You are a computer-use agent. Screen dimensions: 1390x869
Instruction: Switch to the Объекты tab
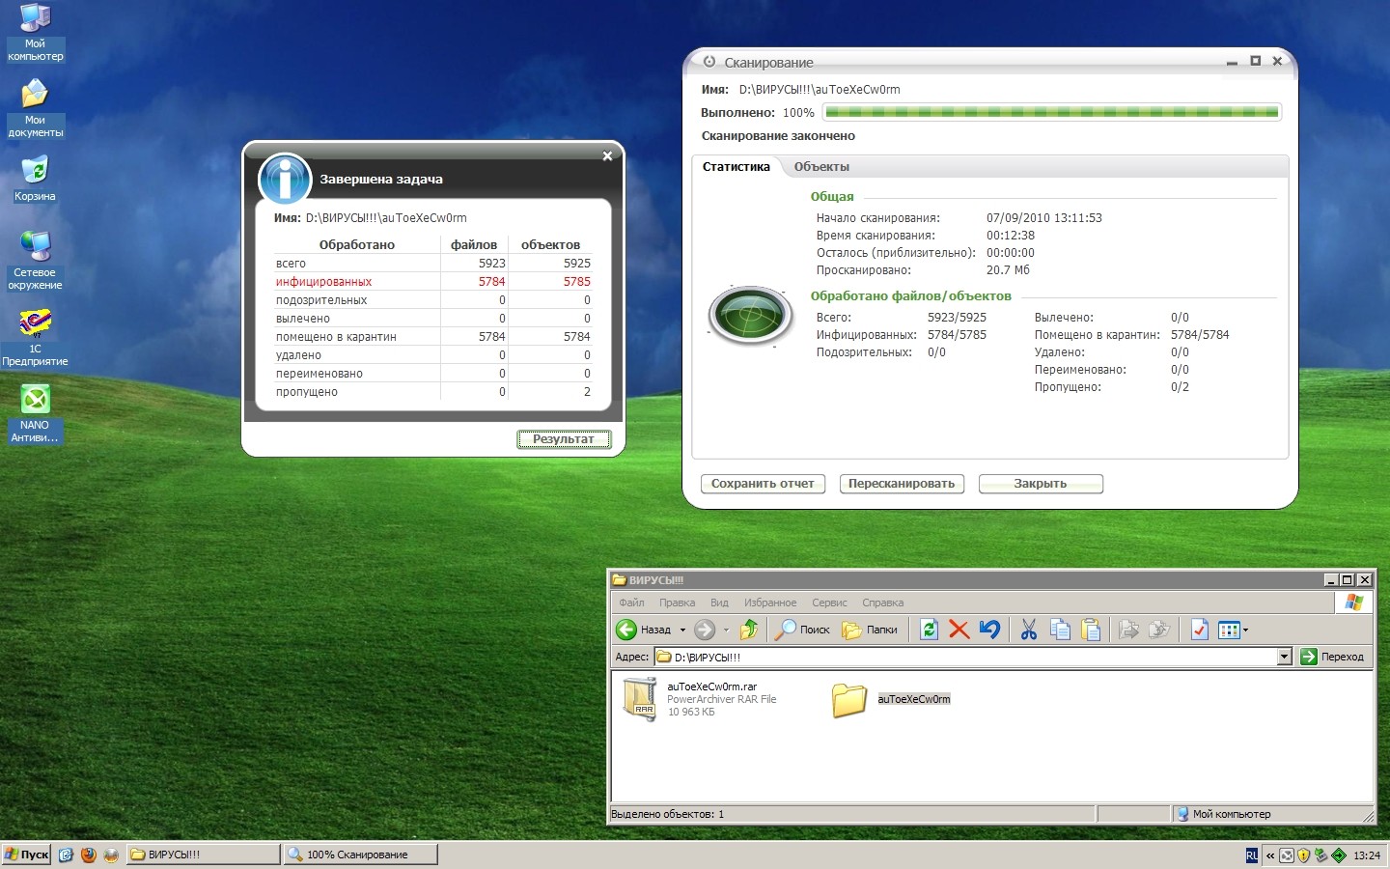tap(821, 167)
